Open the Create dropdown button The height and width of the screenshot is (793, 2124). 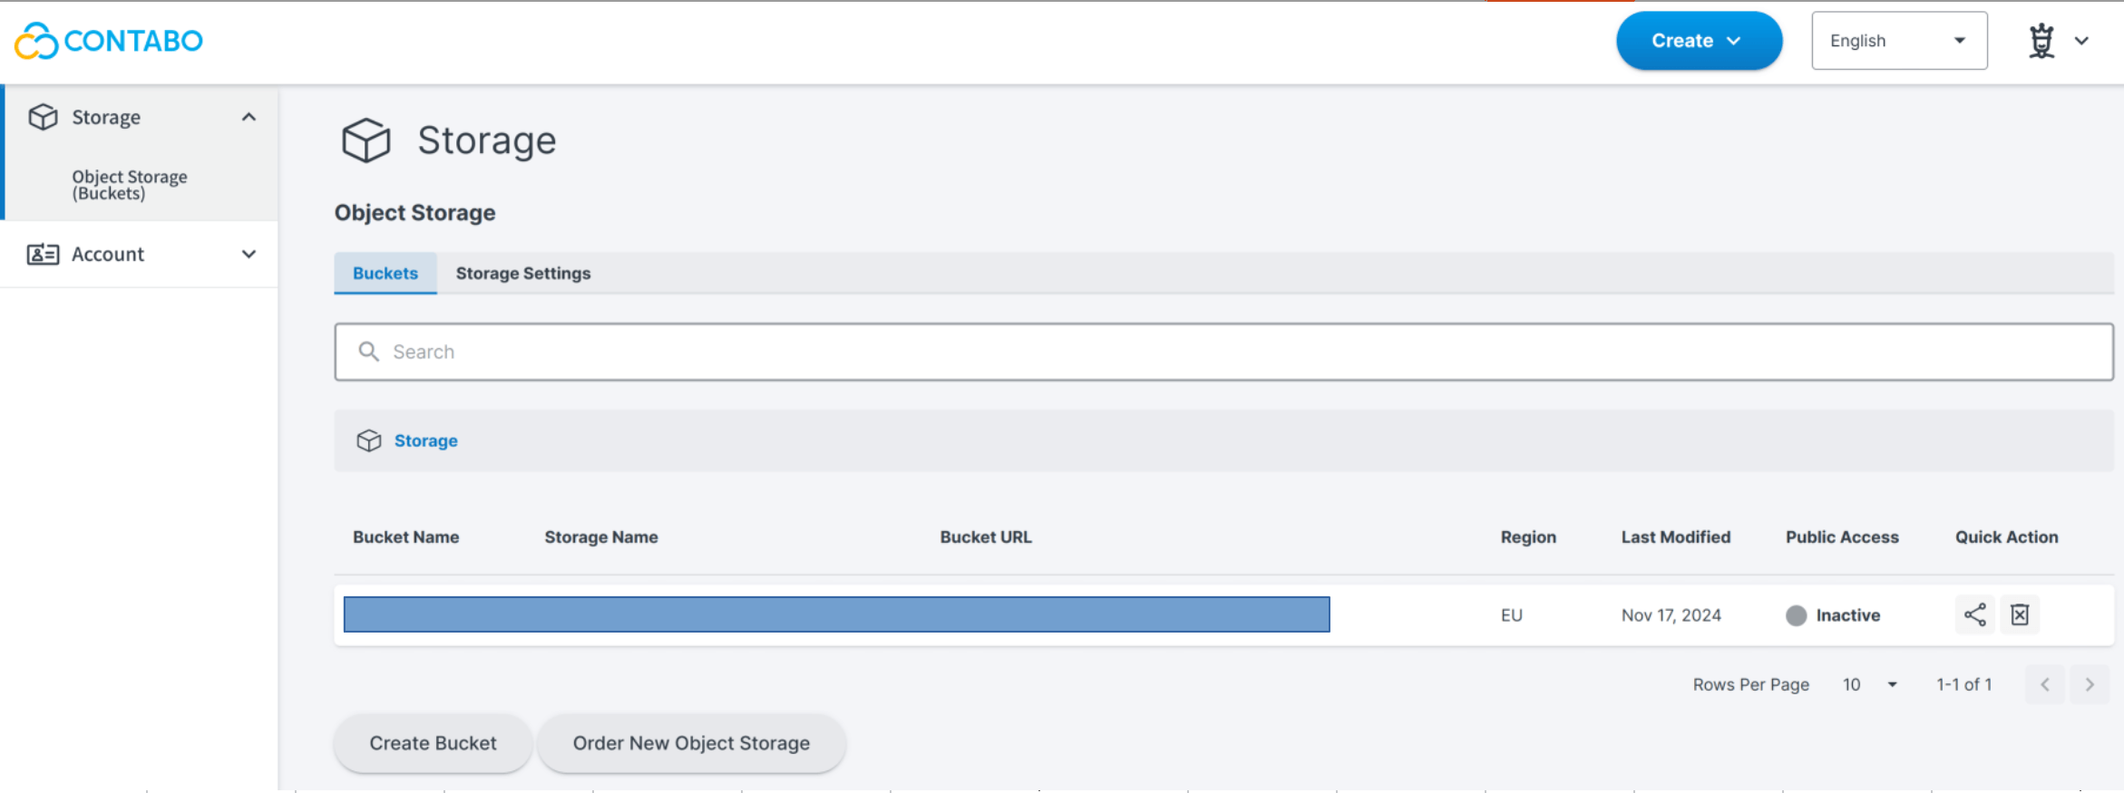point(1698,41)
